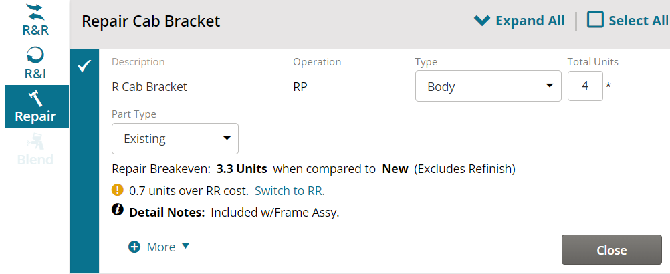Open the Type dropdown showing Body
Viewport: 670px width, 274px height.
pyautogui.click(x=488, y=86)
